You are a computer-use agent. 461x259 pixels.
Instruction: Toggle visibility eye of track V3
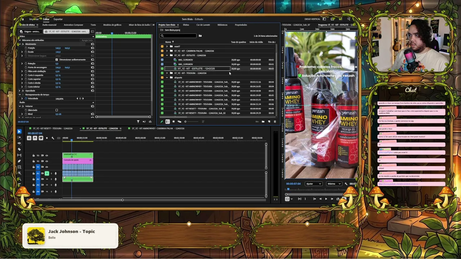(x=46, y=155)
